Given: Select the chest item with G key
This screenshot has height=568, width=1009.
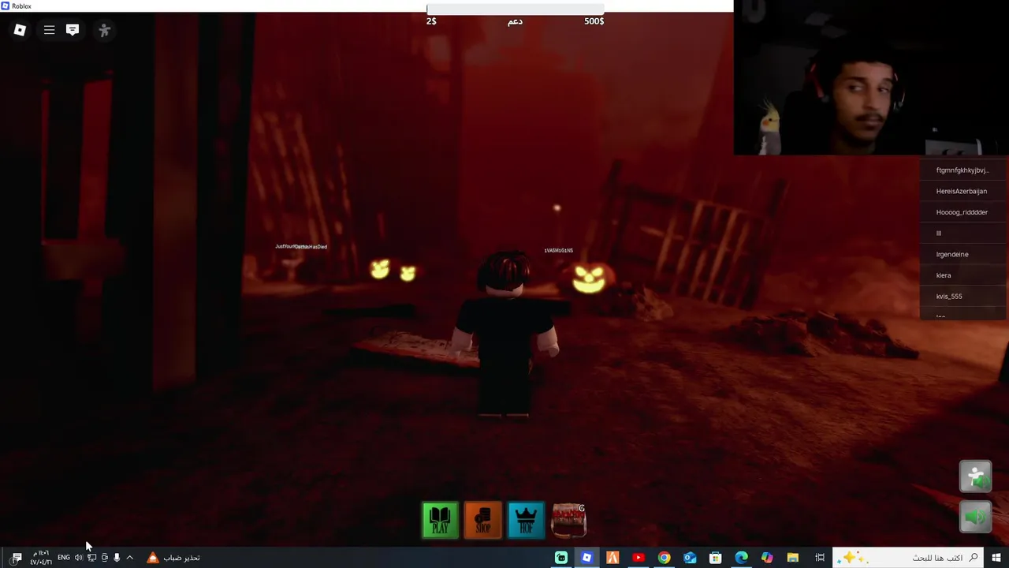Looking at the screenshot, I should [x=568, y=521].
